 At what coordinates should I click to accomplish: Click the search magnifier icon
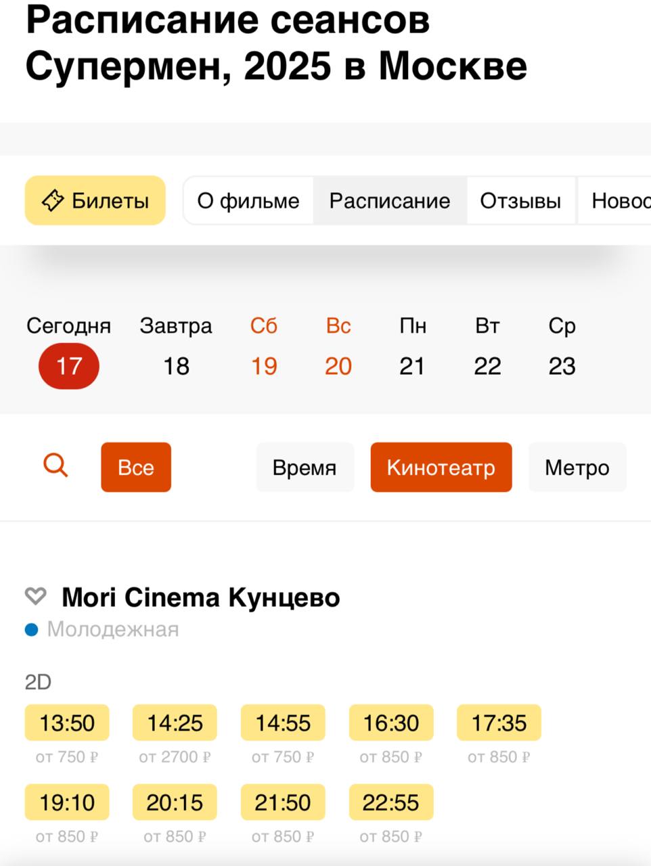(x=55, y=466)
